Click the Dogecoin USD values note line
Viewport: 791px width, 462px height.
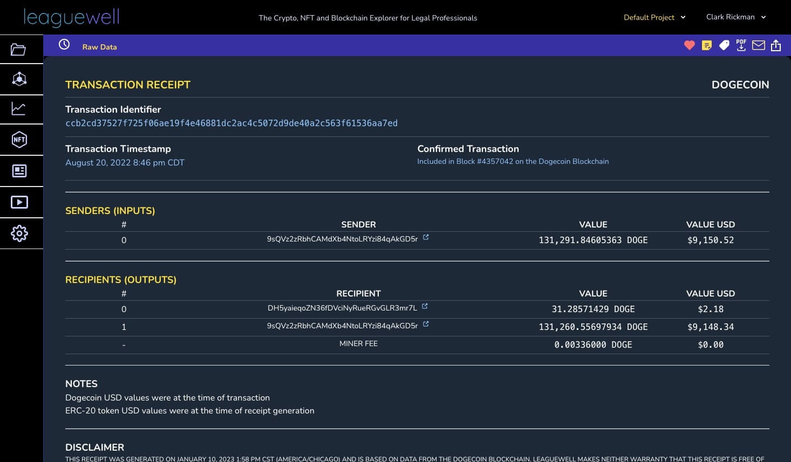click(x=167, y=398)
